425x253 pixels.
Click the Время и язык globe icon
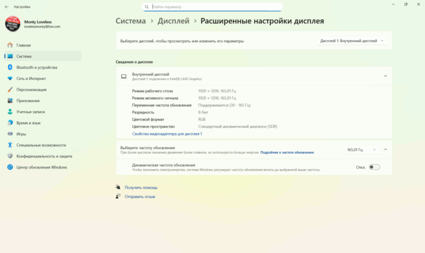10,123
